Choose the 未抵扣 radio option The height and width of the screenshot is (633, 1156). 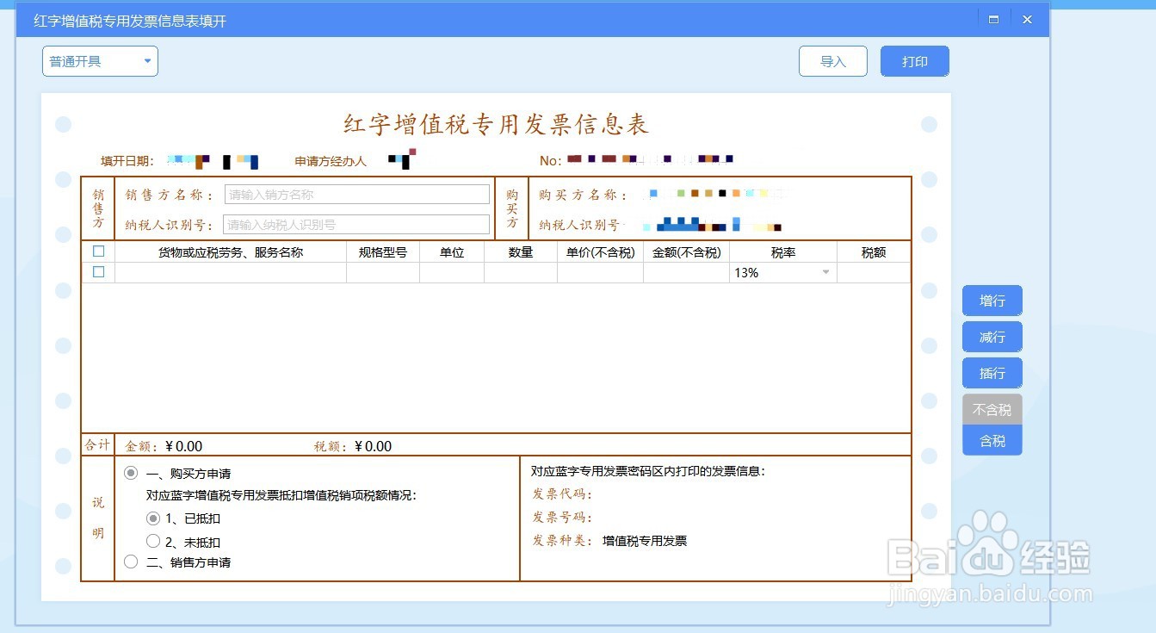tap(153, 541)
